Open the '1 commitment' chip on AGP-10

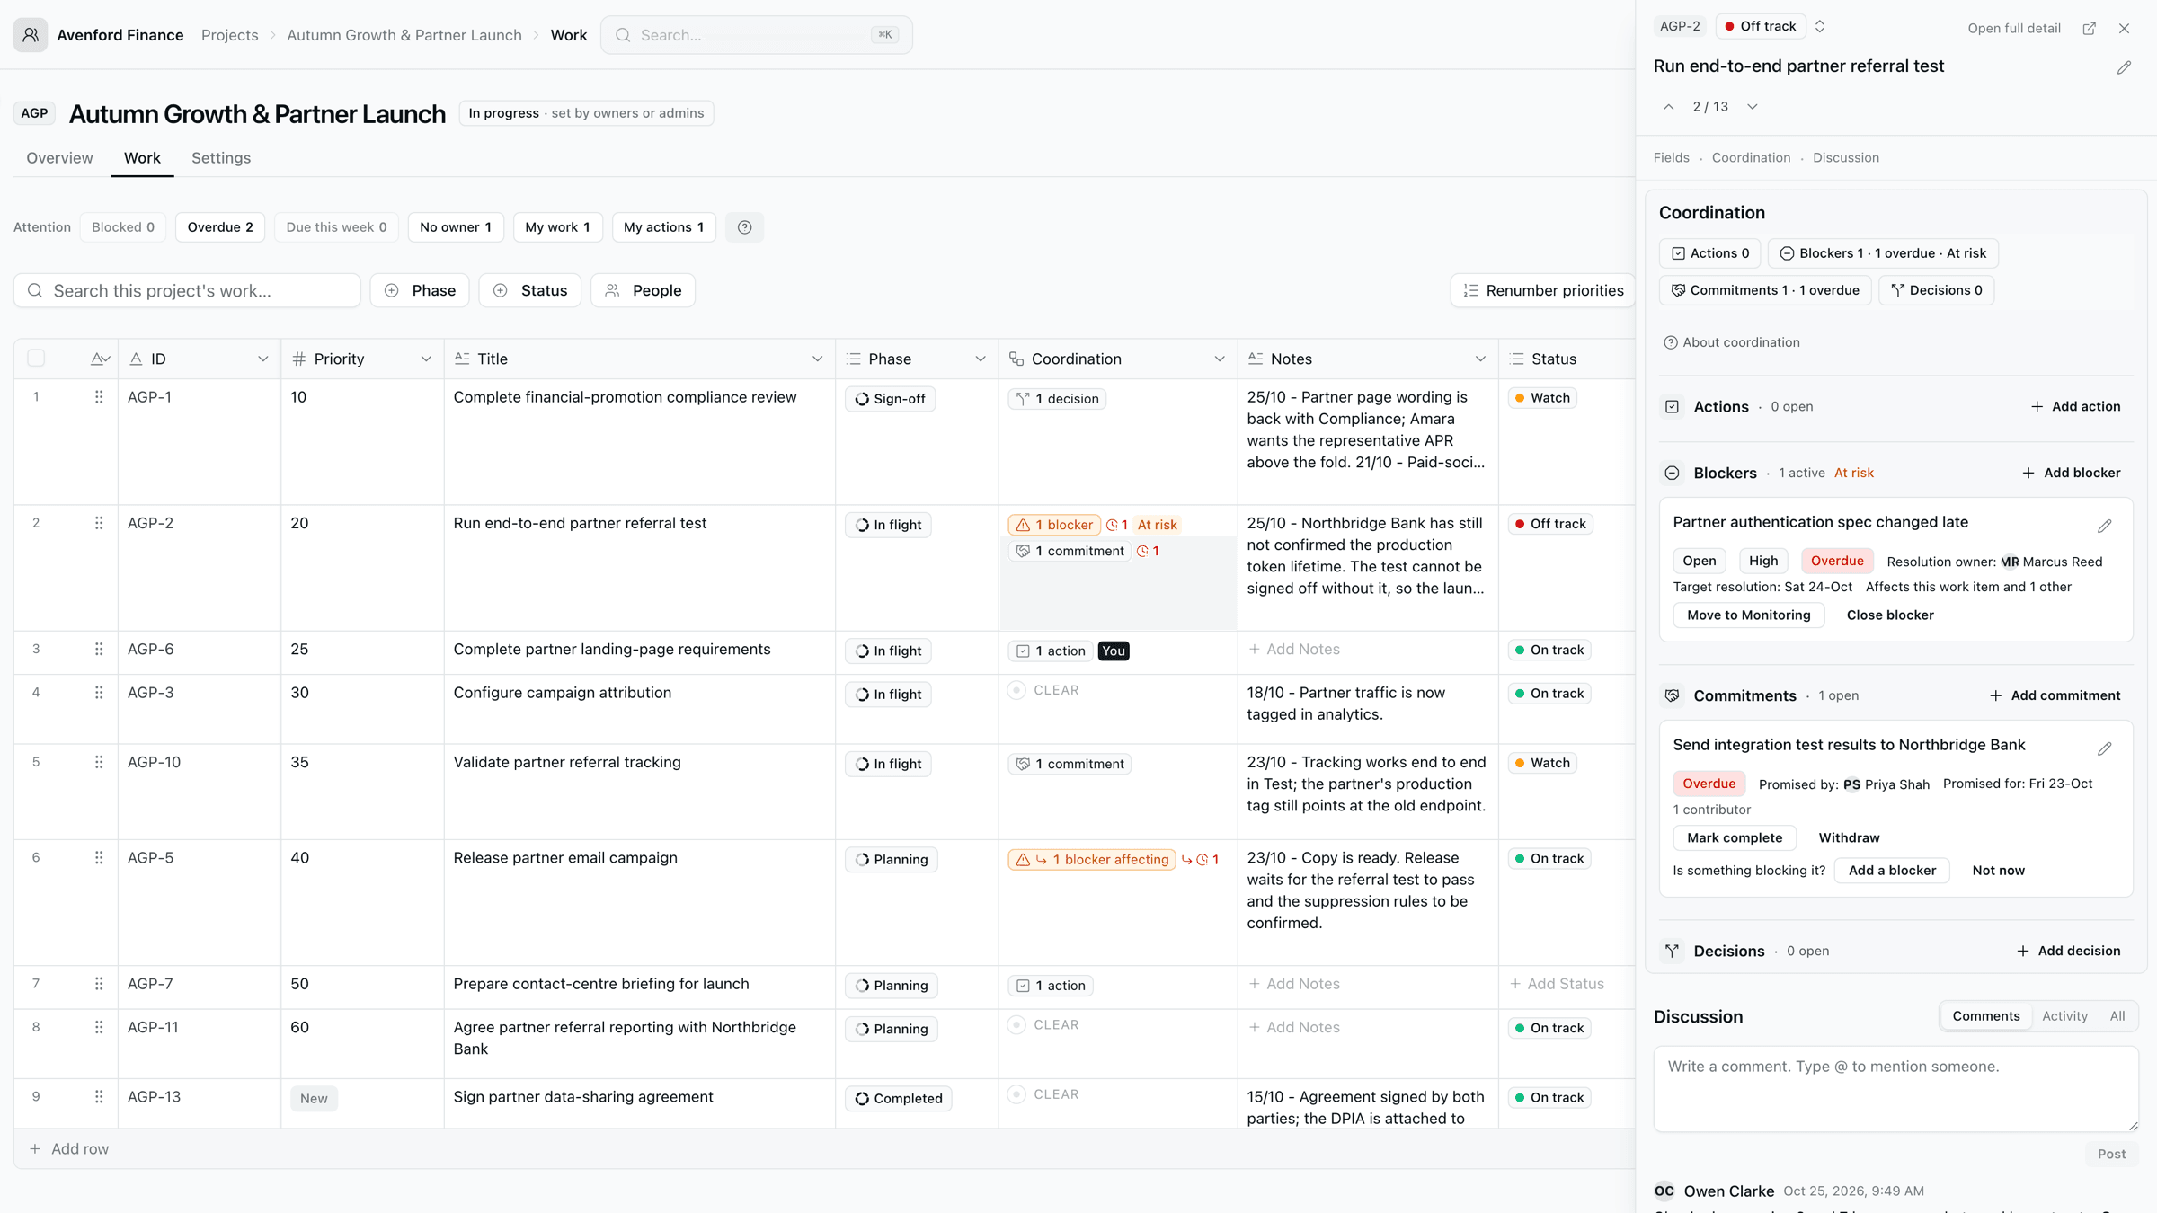point(1070,764)
